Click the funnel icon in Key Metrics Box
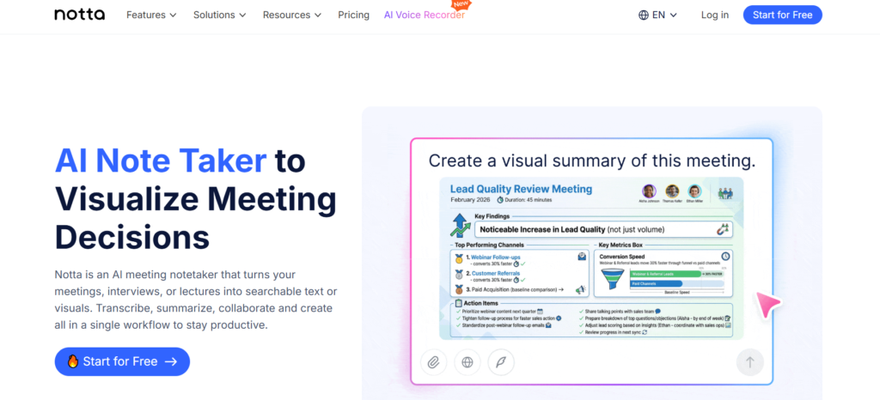 tap(612, 279)
